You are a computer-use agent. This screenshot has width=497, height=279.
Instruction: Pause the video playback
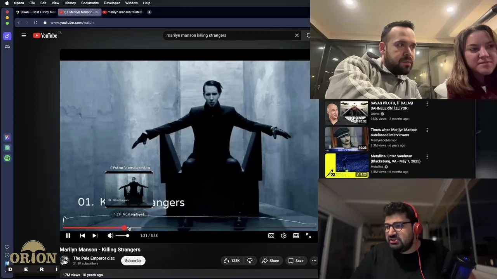tap(68, 236)
